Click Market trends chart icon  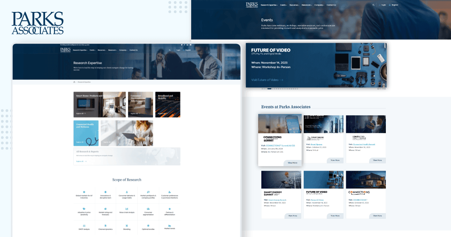[x=169, y=226]
